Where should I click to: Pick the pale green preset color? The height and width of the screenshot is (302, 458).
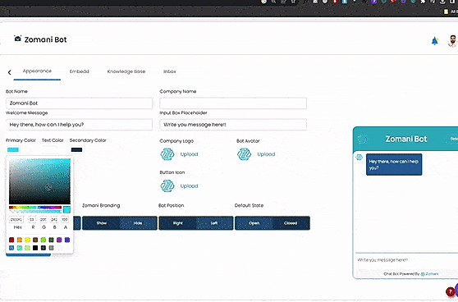pyautogui.click(x=27, y=248)
